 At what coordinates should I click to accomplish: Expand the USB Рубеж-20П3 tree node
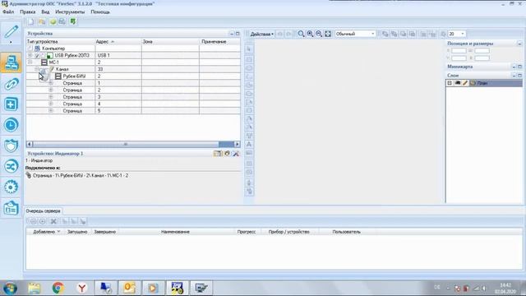pos(30,55)
